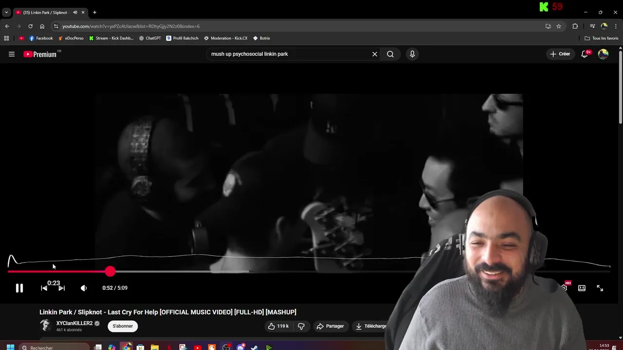The width and height of the screenshot is (623, 350).
Task: Open the YouTube account avatar menu
Action: tap(603, 54)
